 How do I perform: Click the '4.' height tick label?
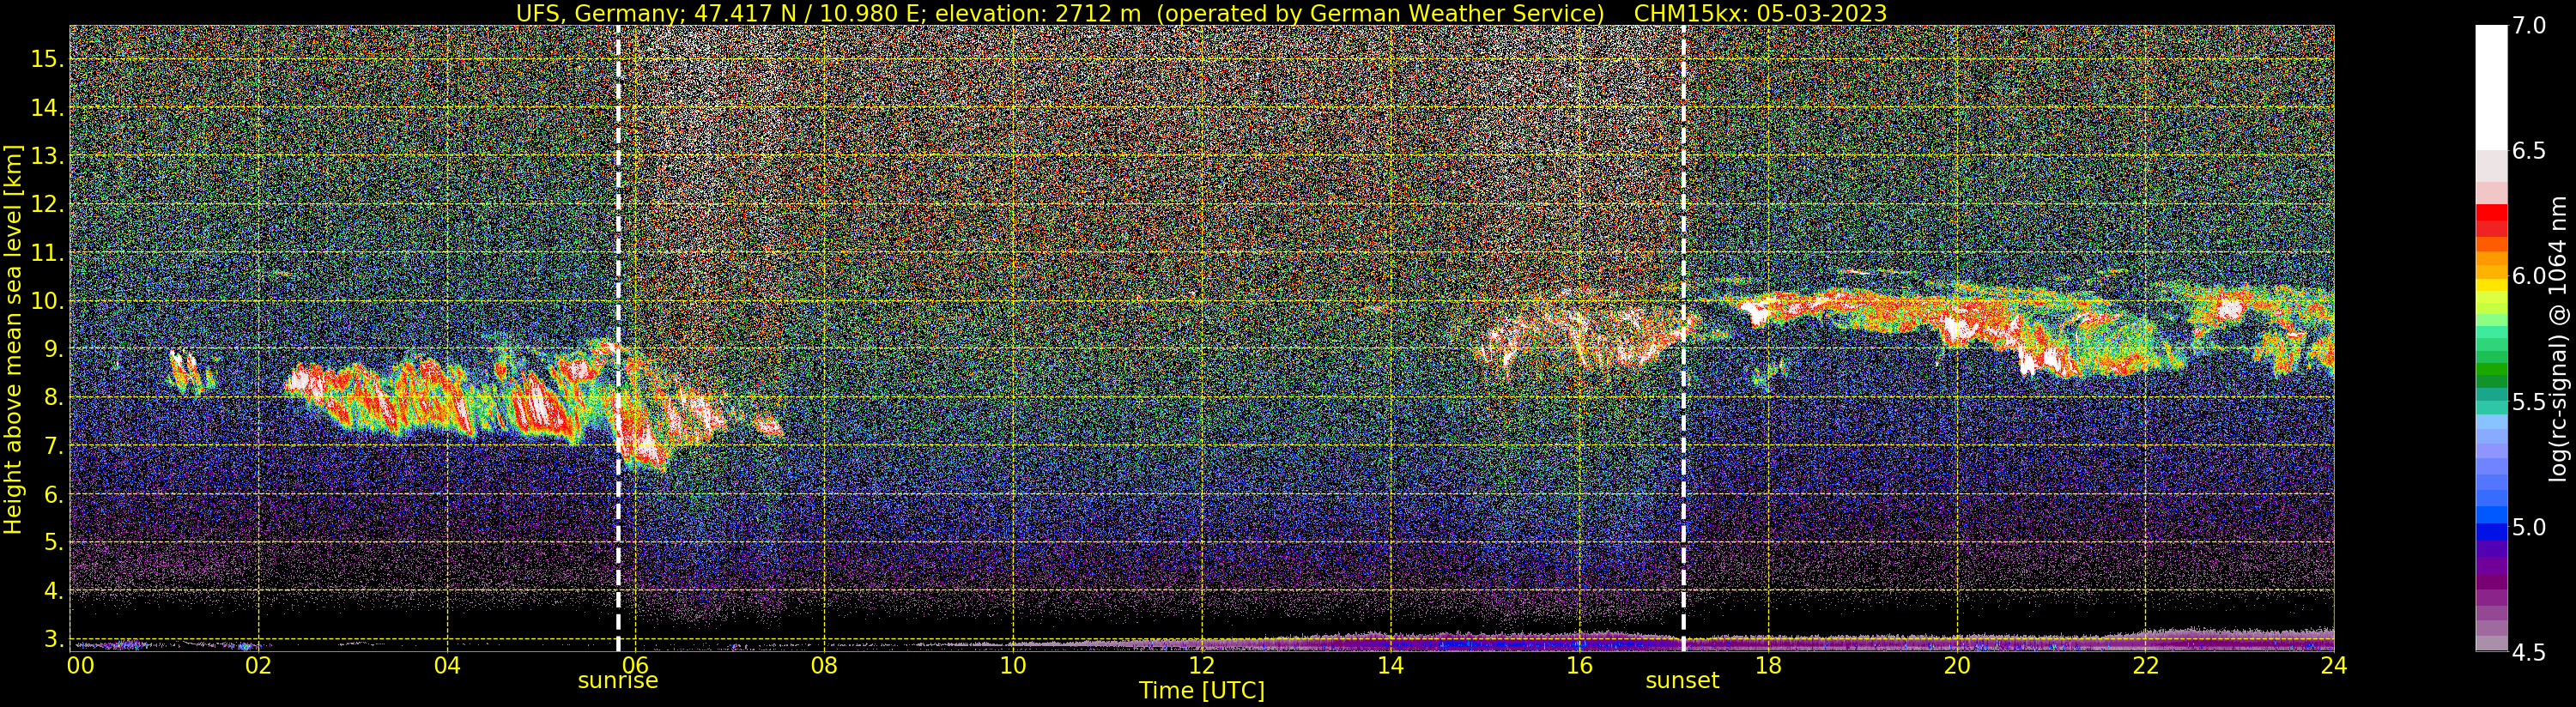pos(53,591)
